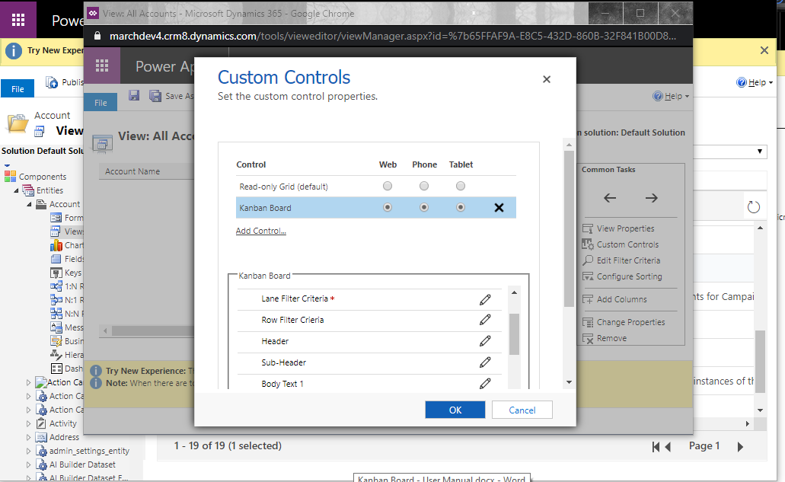Click the app launcher waffle icon in Power Apps
This screenshot has width=785, height=482.
(102, 66)
